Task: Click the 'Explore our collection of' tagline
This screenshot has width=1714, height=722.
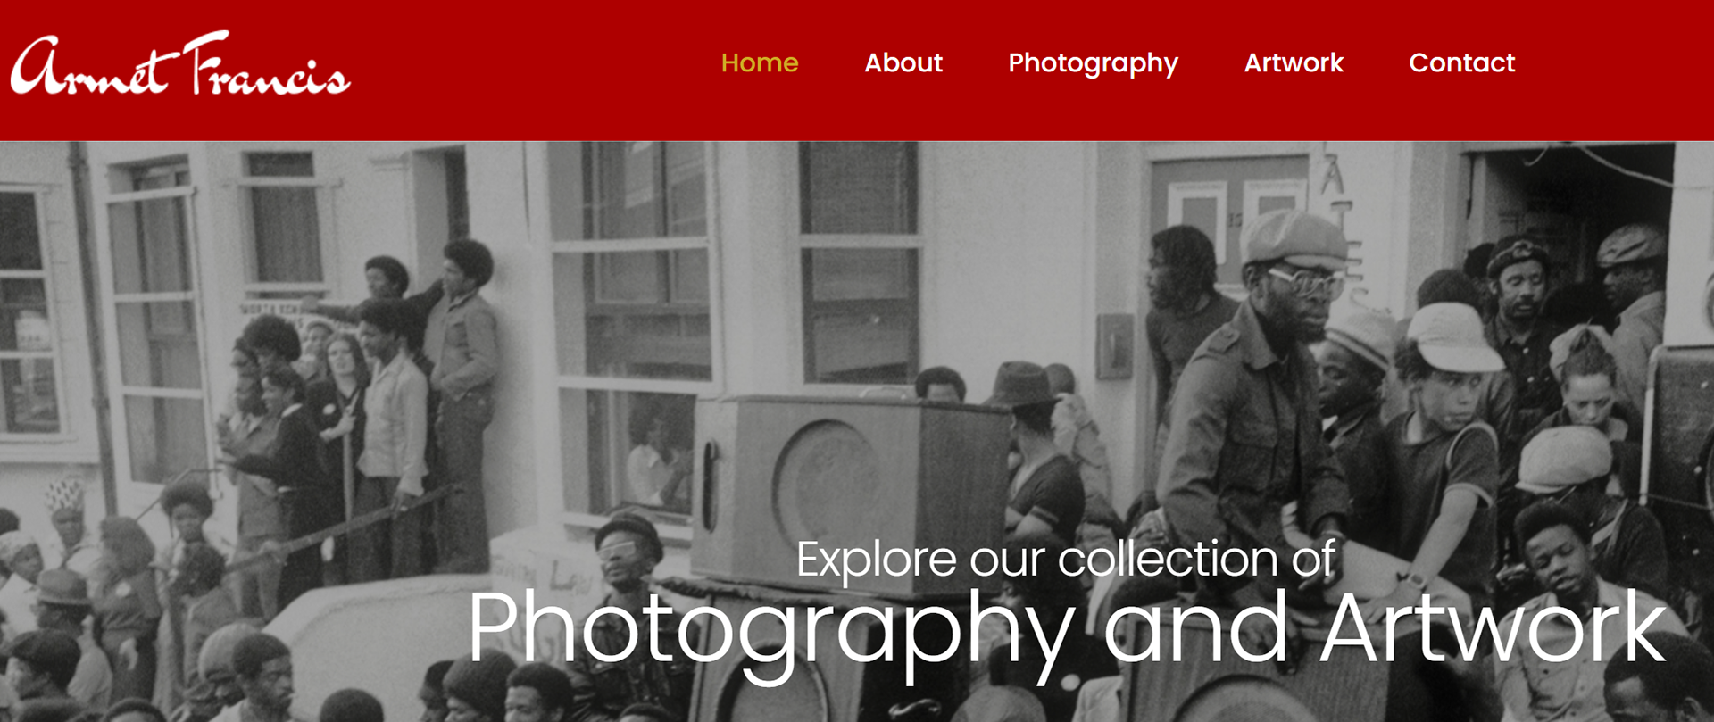Action: click(x=1066, y=560)
